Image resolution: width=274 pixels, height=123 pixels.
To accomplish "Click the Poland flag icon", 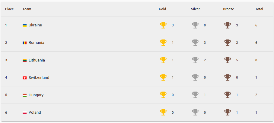I will [x=24, y=112].
